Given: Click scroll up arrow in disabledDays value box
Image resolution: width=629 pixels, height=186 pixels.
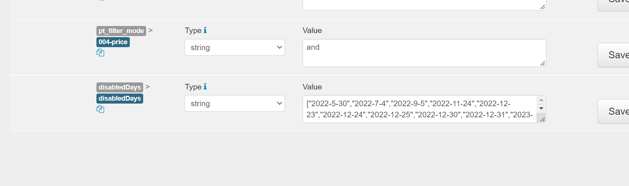Looking at the screenshot, I should pos(541,100).
